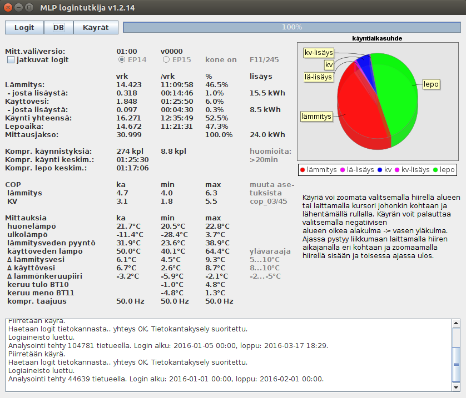Click the scrollbar up arrow in log
This screenshot has height=398, width=466.
(456, 323)
